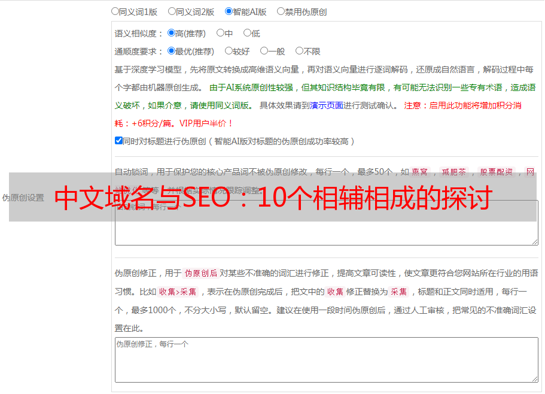Set 通顺度要求 to 较好
This screenshot has height=394, width=545.
pos(229,51)
